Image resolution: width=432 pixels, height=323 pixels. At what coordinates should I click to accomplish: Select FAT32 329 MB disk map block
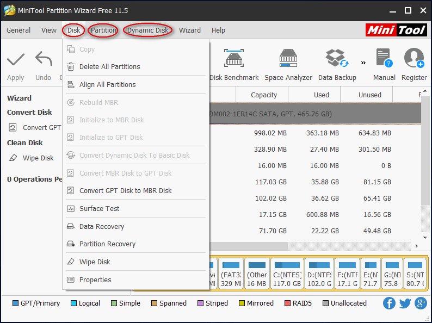[x=231, y=274]
